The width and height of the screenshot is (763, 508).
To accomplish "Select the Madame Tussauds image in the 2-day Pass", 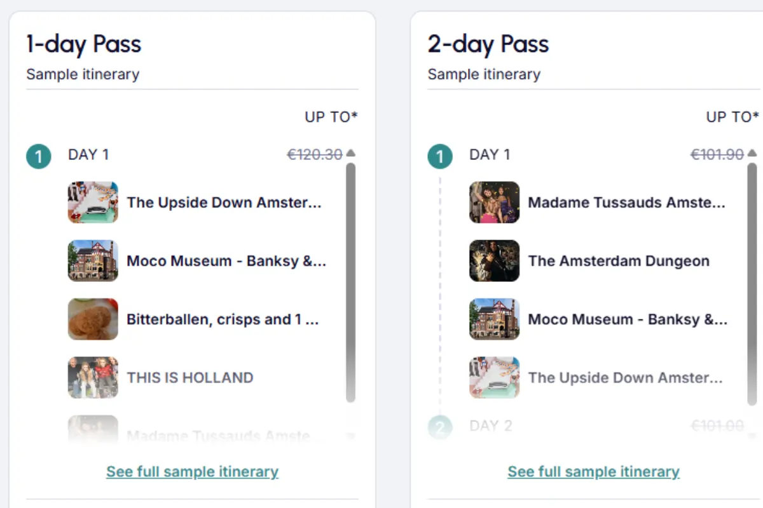I will 495,203.
